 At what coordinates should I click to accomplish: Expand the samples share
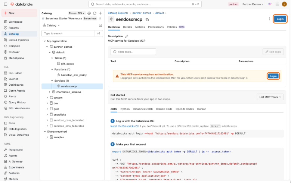click(47, 137)
